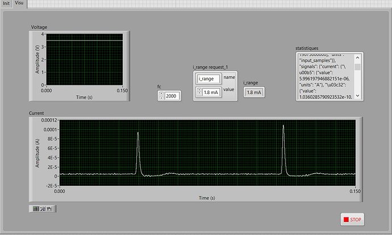Click the i_range name text field
392x235 pixels.
208,79
